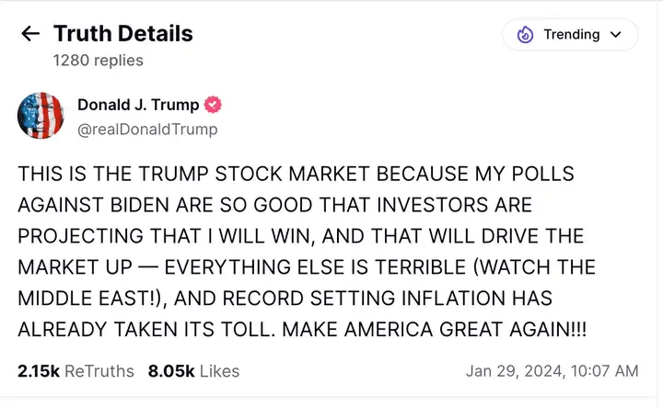Click the word ReTruths below the post
This screenshot has height=407, width=663.
click(99, 371)
